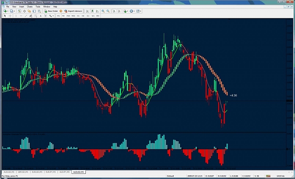Open the Indicators list icon

click(125, 11)
